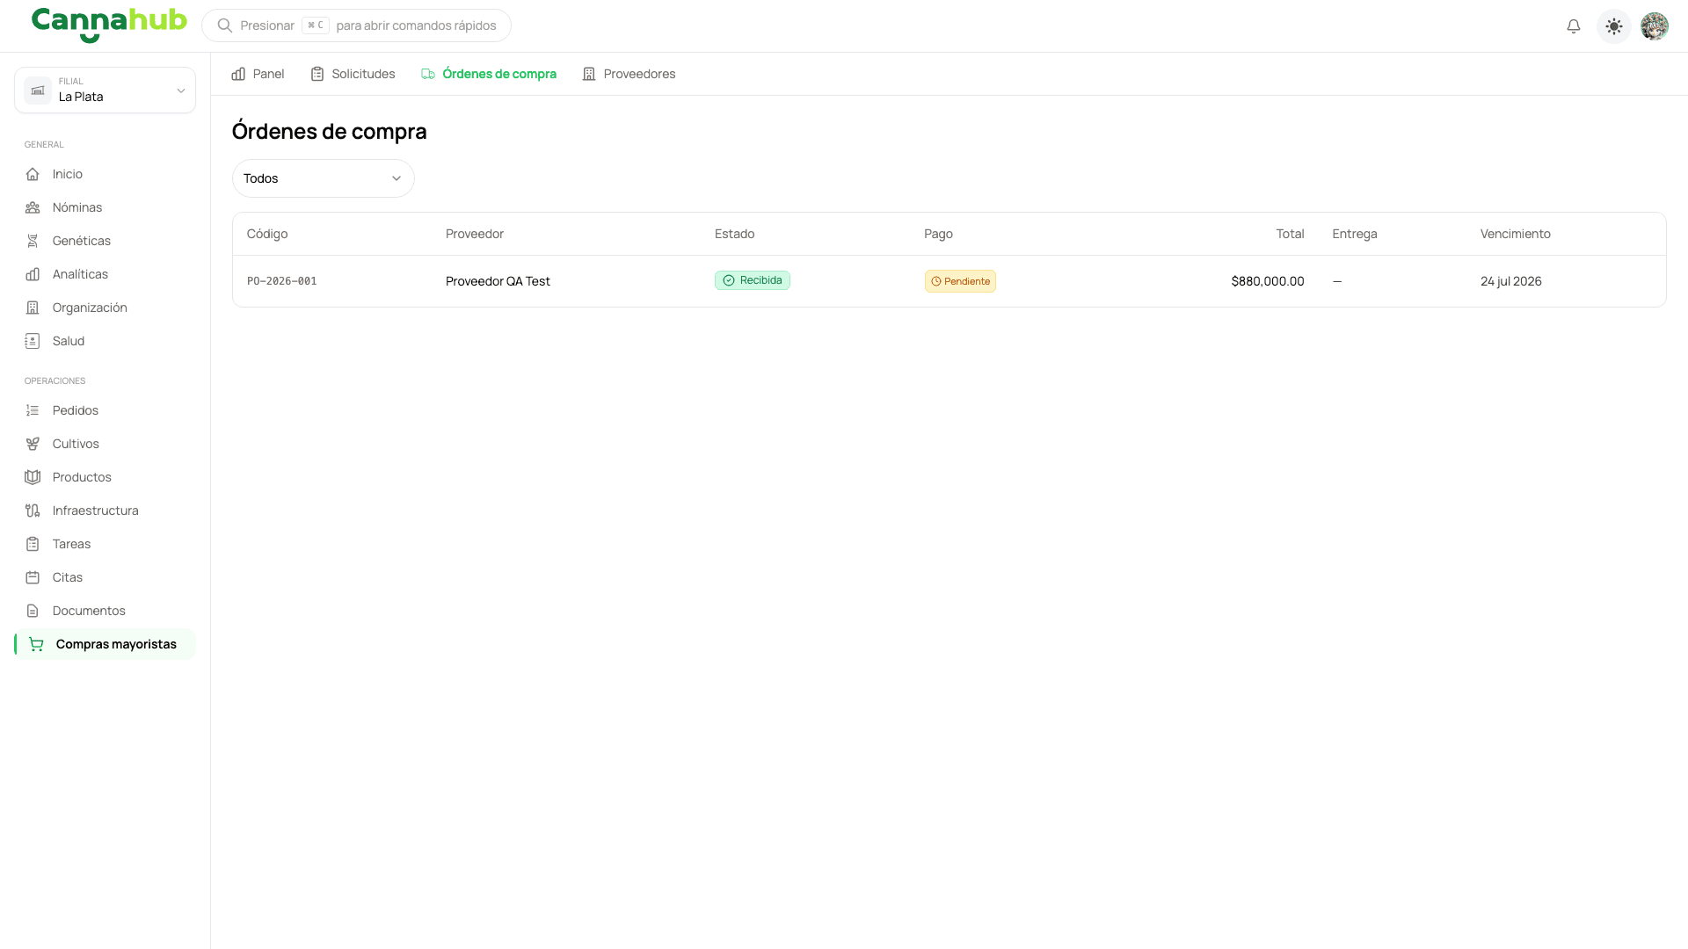1688x949 pixels.
Task: Click the Organización building icon
Action: [33, 308]
